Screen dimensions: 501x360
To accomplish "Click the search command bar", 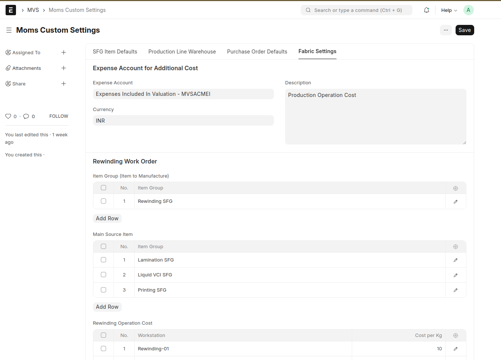I will coord(356,10).
